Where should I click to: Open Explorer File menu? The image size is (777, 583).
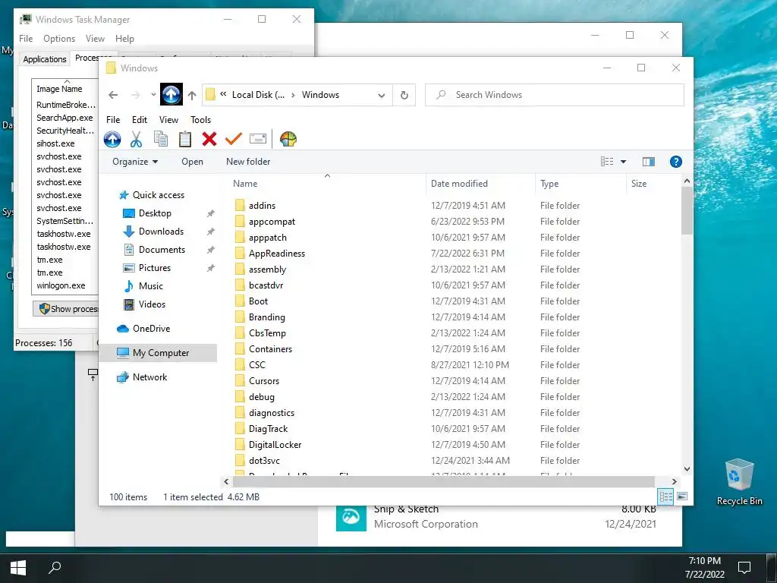point(113,119)
